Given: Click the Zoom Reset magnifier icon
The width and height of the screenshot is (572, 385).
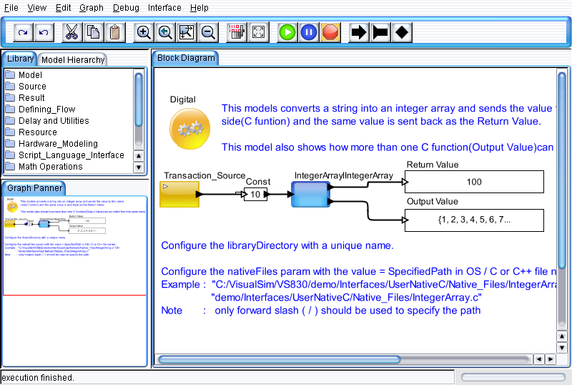Looking at the screenshot, I should [165, 32].
